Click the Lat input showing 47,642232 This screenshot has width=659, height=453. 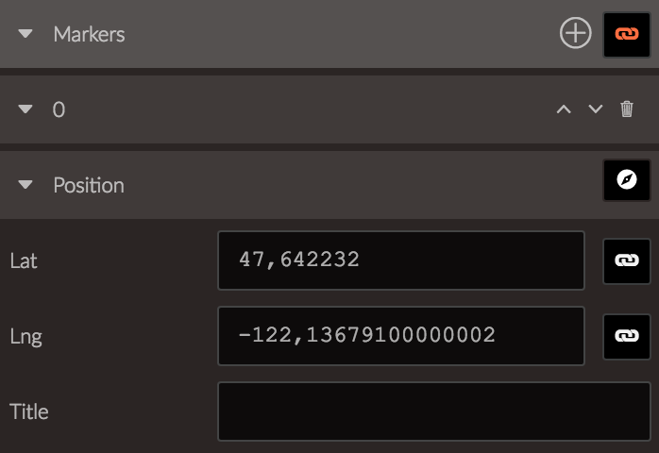tap(401, 260)
